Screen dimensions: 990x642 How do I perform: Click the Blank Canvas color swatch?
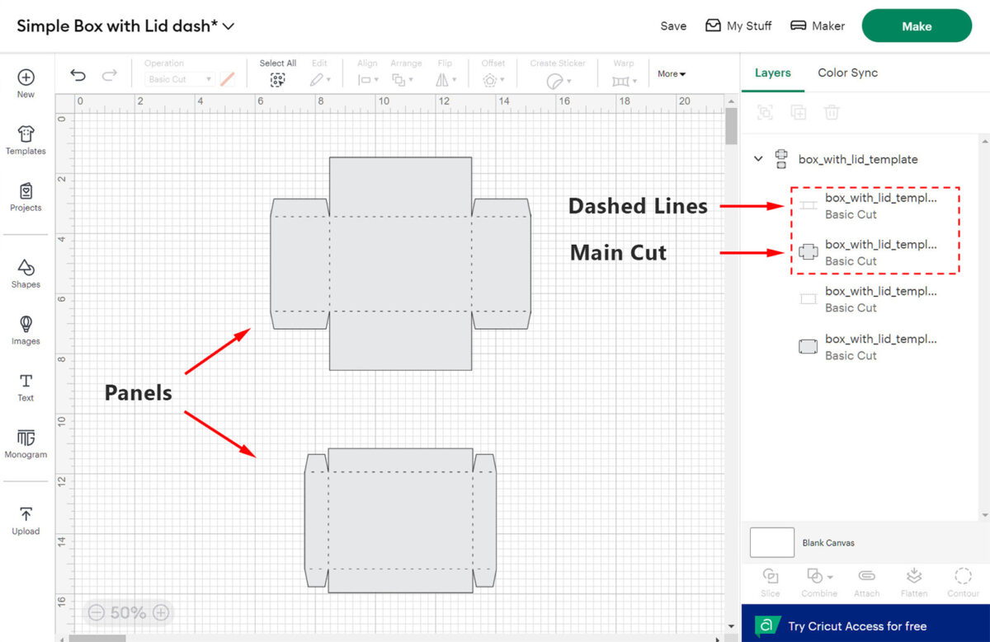[x=771, y=542]
